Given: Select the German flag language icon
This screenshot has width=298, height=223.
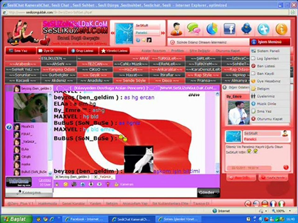Looking at the screenshot, I should 265,204.
